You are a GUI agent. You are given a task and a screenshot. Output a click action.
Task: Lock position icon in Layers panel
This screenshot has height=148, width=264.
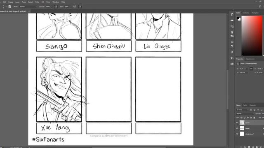click(x=248, y=118)
